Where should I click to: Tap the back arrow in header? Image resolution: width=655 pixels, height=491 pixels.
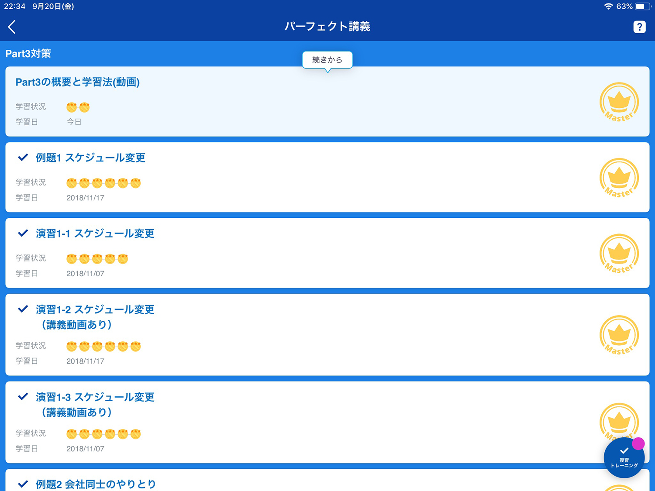[x=12, y=27]
